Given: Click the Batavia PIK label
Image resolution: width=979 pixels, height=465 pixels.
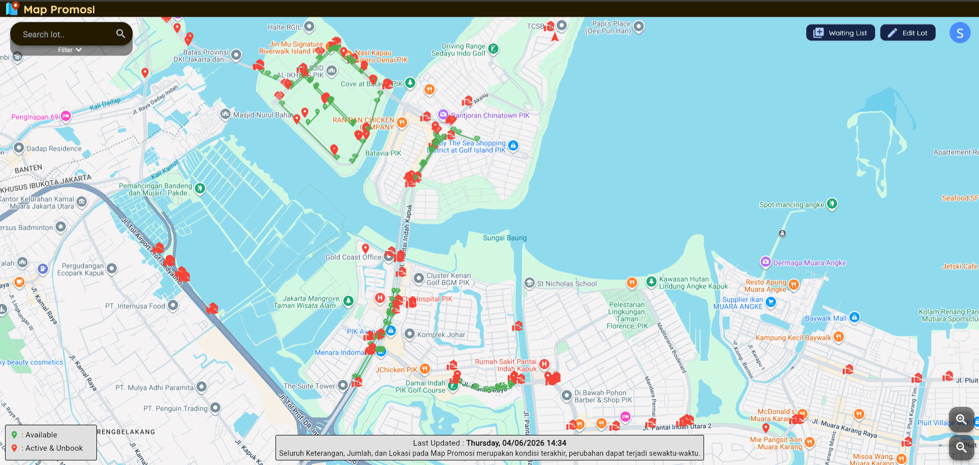Looking at the screenshot, I should [383, 153].
